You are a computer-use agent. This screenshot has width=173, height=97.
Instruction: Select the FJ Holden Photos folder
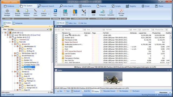coord(32,65)
